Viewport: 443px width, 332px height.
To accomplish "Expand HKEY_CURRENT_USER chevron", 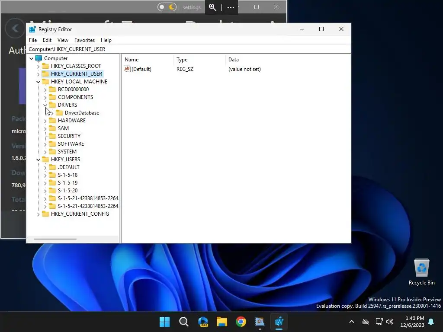I will coord(39,74).
